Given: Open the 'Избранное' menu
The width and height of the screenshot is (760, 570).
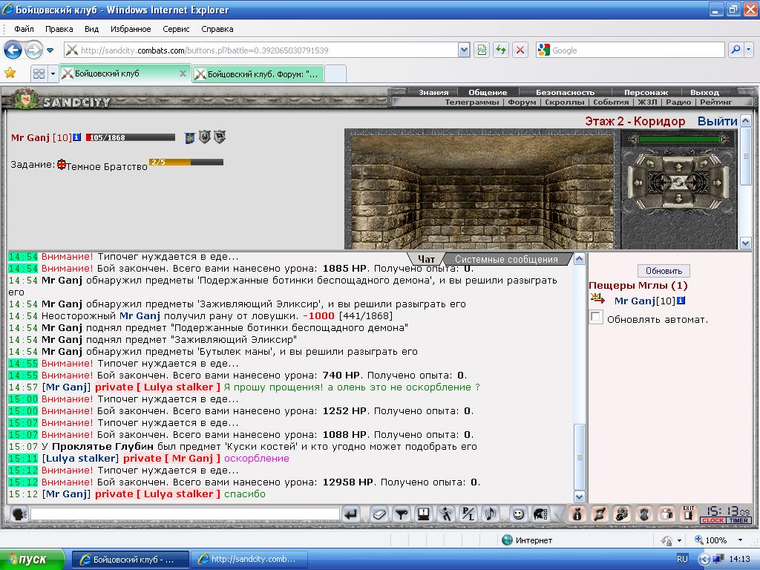Looking at the screenshot, I should click(x=131, y=29).
